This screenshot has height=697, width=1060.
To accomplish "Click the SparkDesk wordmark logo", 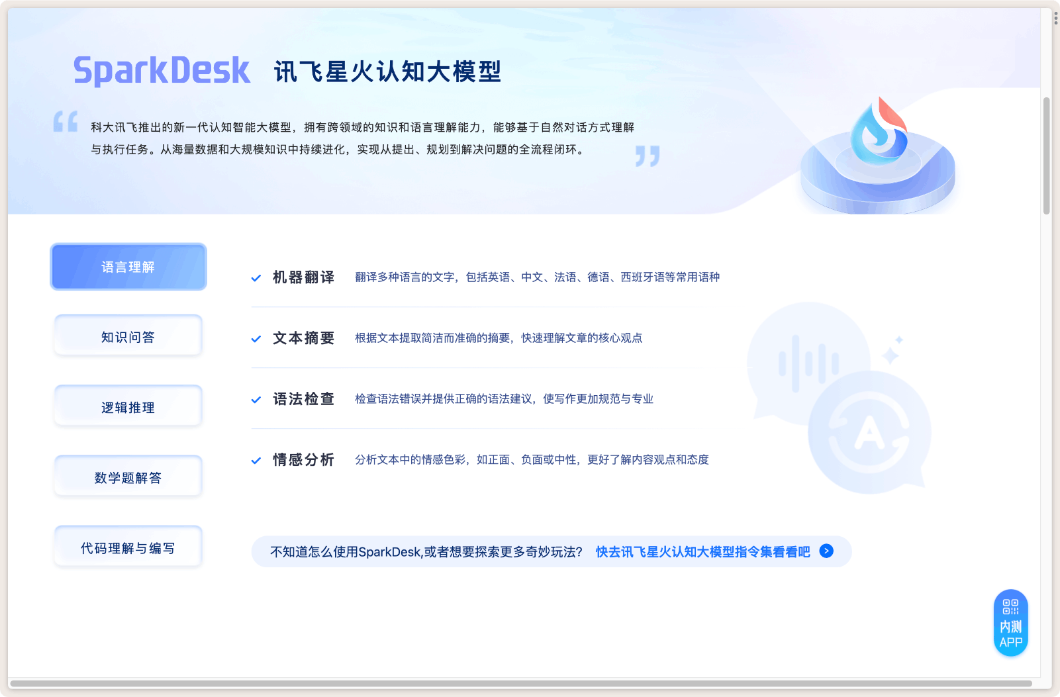I will 161,69.
